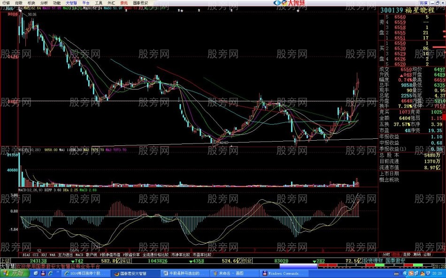Select the CCI indicator tab
The image size is (446, 278).
pyautogui.click(x=36, y=255)
